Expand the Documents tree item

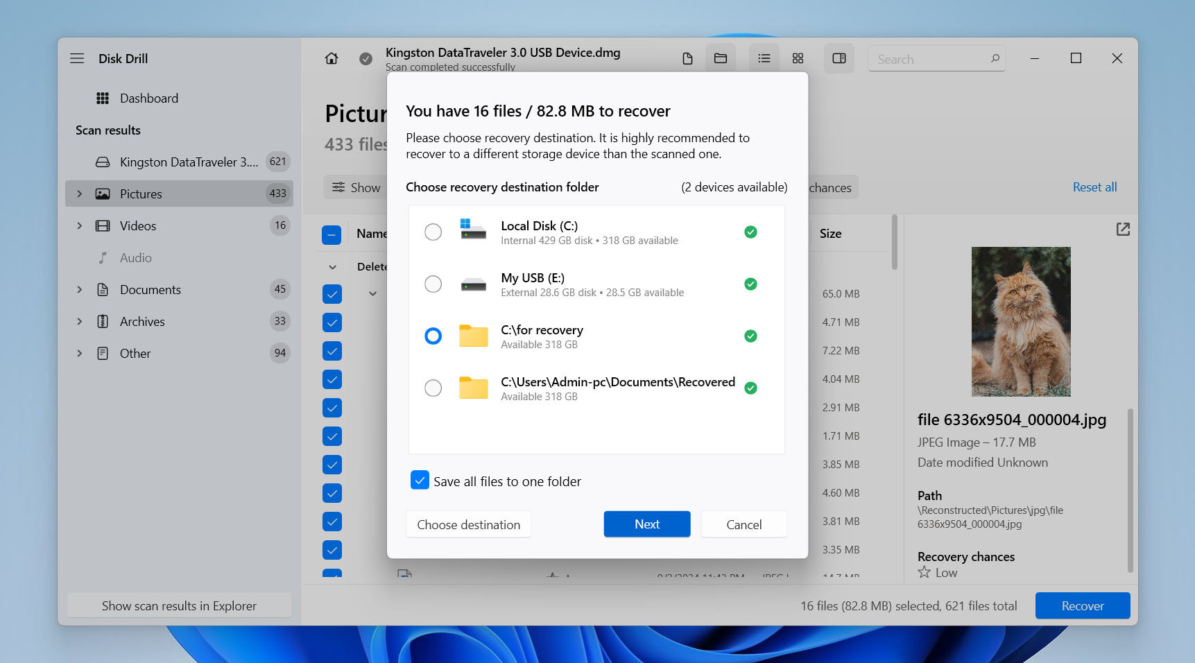(79, 290)
